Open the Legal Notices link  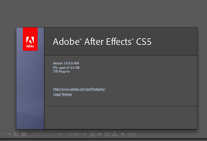pyautogui.click(x=63, y=94)
